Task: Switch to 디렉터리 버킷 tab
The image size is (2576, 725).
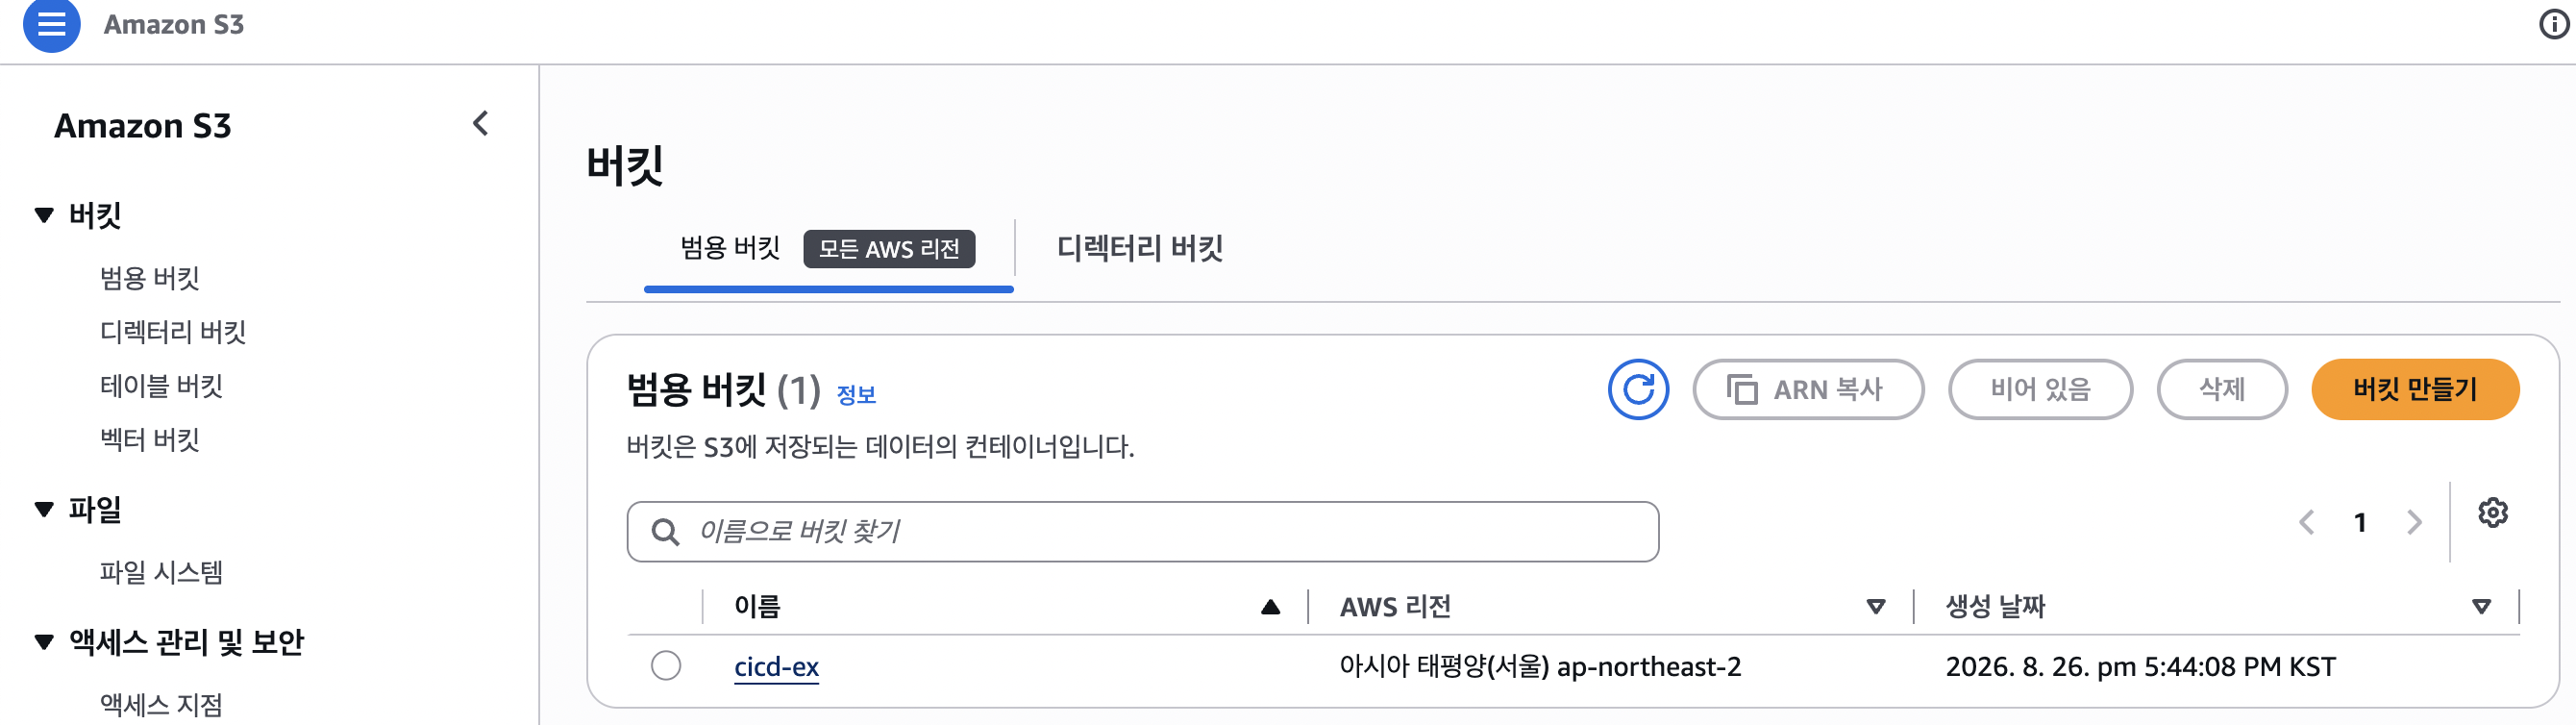Action: (1139, 248)
